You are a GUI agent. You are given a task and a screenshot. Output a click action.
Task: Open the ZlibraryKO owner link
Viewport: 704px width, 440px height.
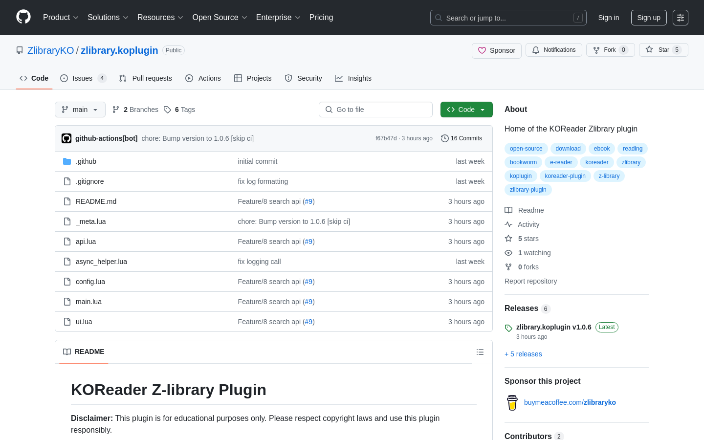pos(51,50)
